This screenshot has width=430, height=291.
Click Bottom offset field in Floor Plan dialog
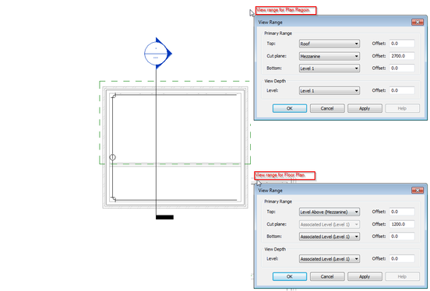[402, 237]
